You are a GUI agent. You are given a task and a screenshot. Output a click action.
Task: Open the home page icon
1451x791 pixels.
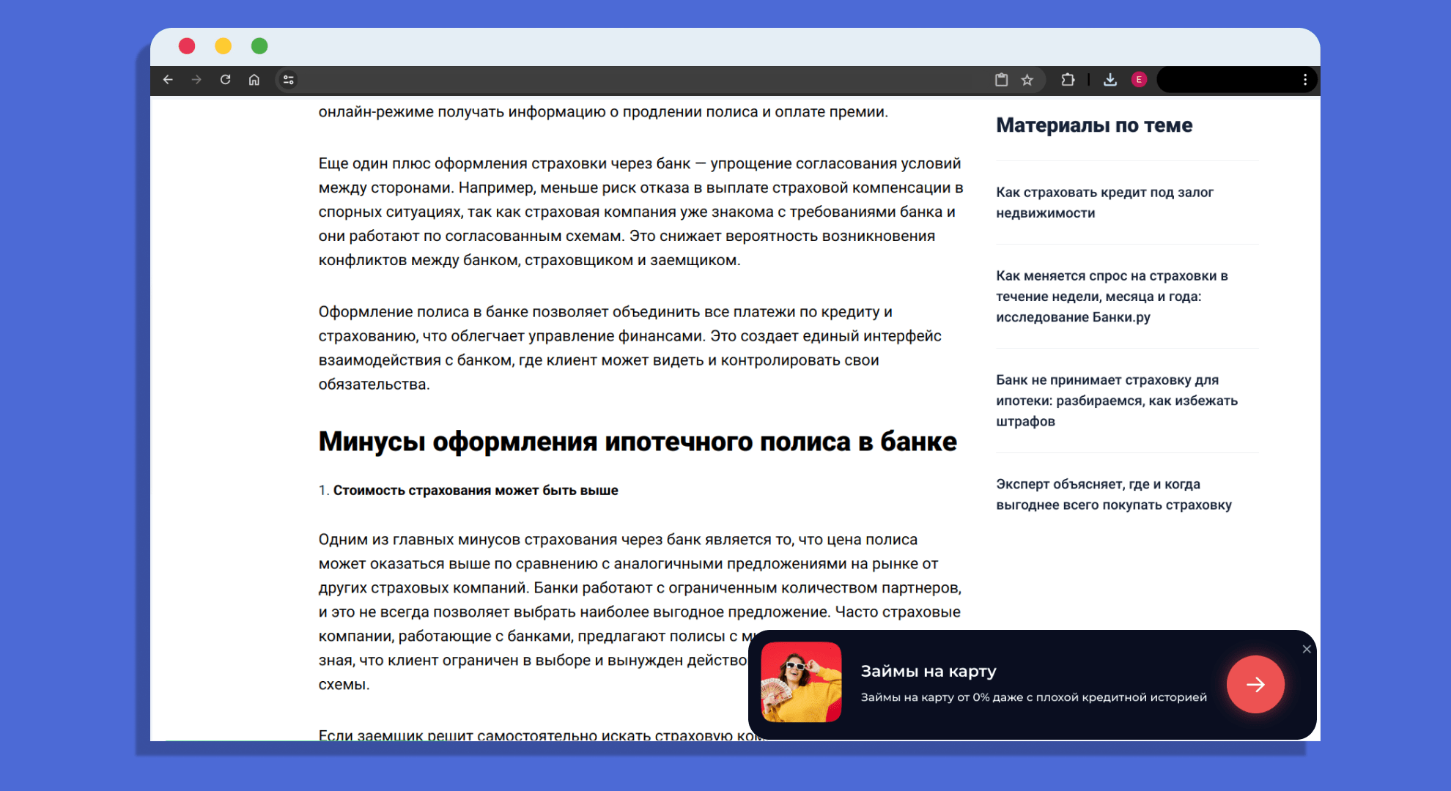pos(254,80)
